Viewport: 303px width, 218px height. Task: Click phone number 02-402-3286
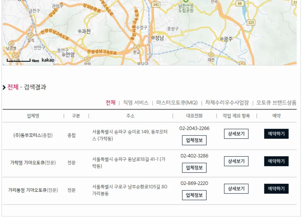point(194,156)
